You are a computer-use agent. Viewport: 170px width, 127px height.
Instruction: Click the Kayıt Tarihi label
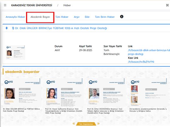[86, 46]
